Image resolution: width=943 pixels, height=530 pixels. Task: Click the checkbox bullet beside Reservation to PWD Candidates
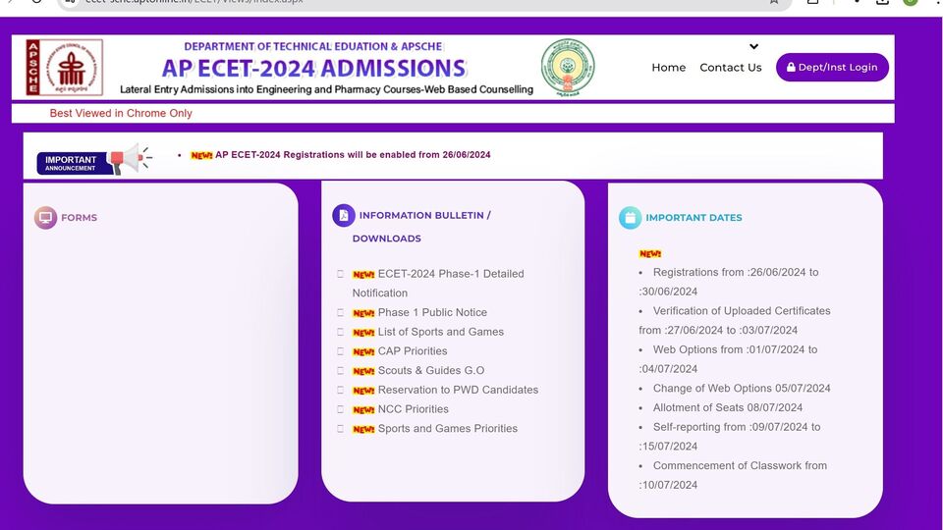[341, 390]
